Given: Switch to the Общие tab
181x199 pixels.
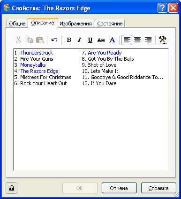Looking at the screenshot, I should [17, 24].
